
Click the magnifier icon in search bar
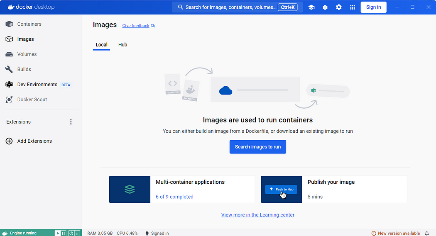[x=181, y=7]
